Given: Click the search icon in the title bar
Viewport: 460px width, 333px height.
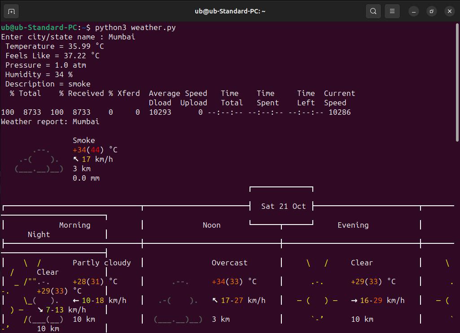Looking at the screenshot, I should (x=373, y=11).
